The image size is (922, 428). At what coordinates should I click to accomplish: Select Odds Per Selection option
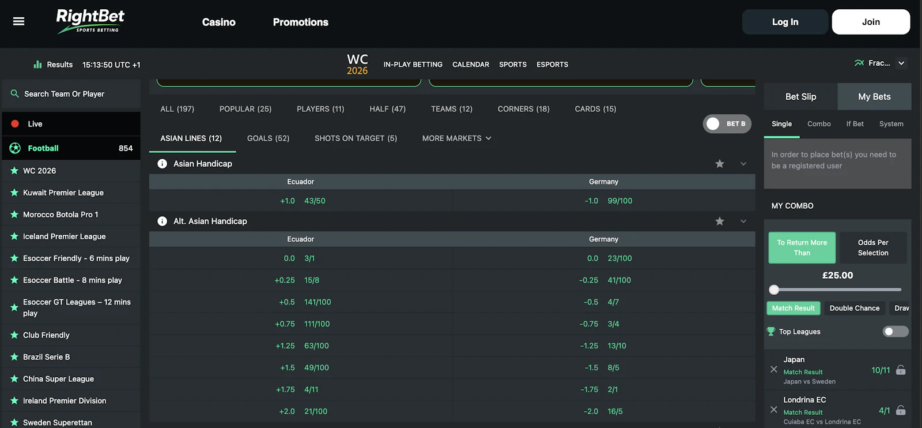pyautogui.click(x=873, y=248)
